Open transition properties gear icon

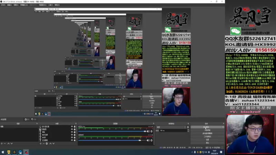coord(188,127)
